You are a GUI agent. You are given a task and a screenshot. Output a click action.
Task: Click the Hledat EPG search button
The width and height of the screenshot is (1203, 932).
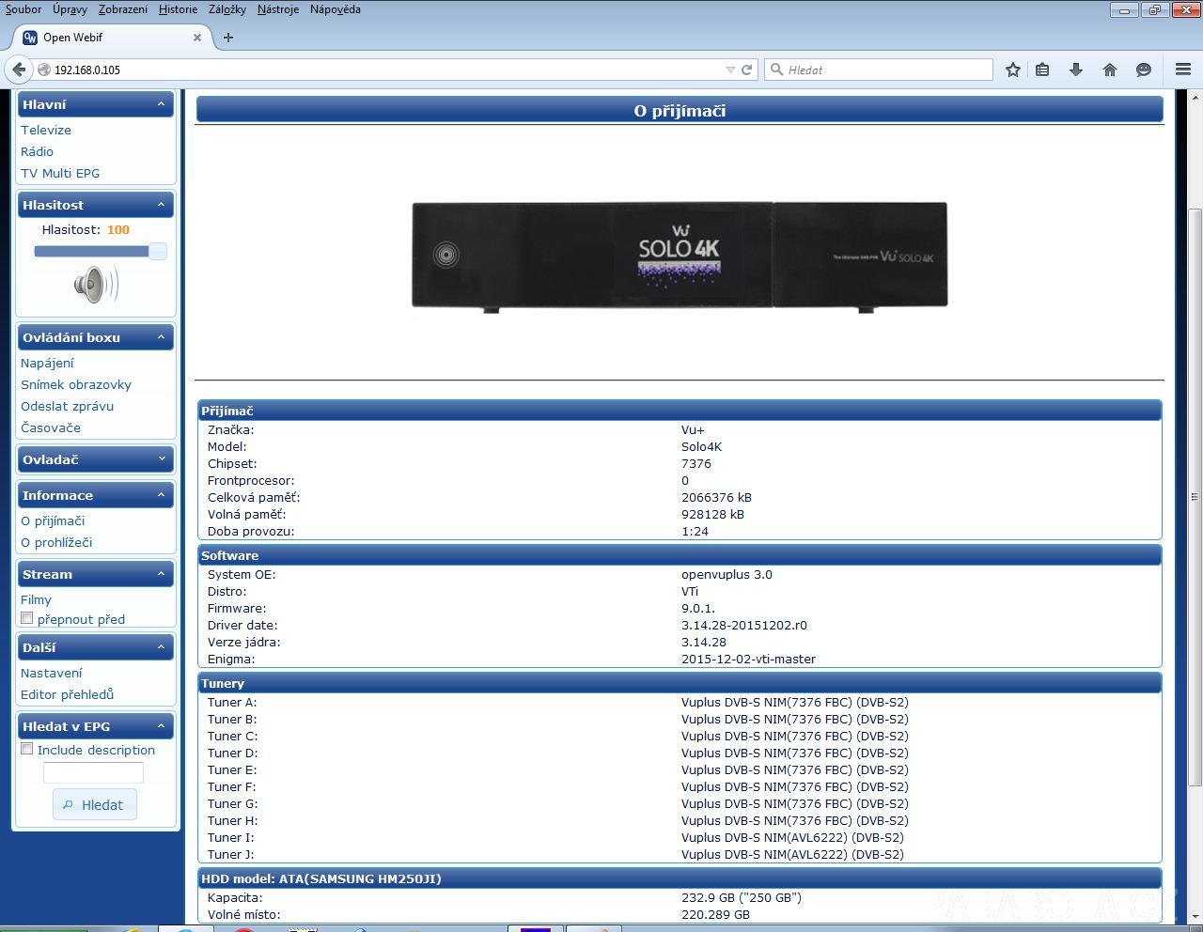(x=94, y=804)
